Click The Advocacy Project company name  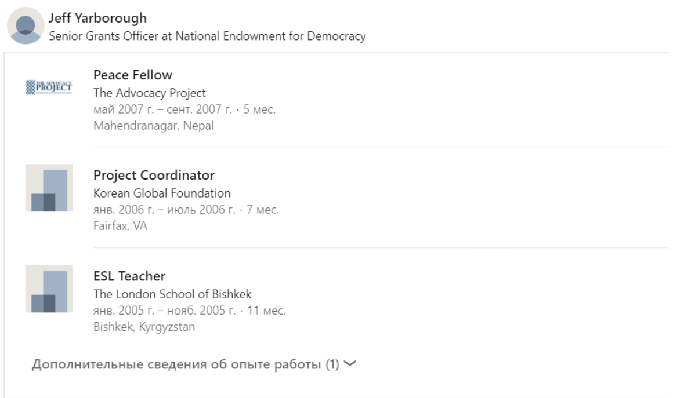149,93
